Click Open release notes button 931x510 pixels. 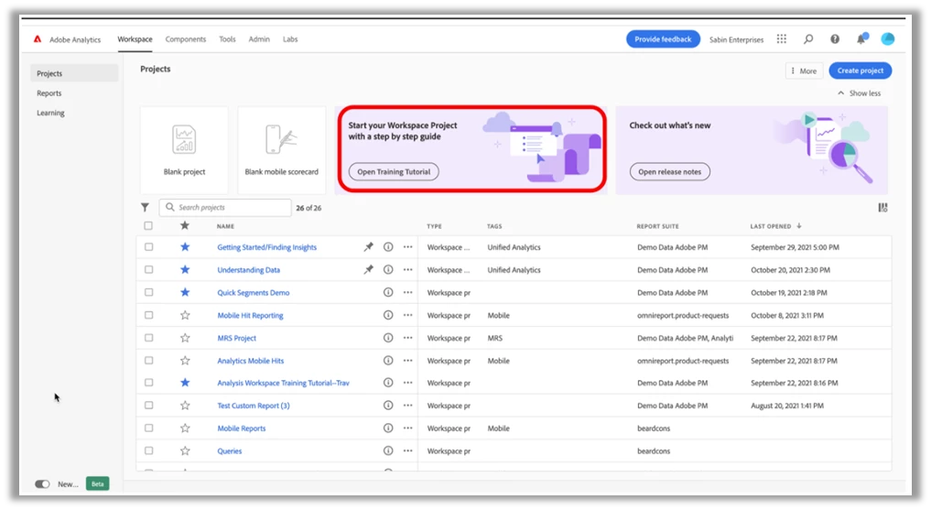670,171
